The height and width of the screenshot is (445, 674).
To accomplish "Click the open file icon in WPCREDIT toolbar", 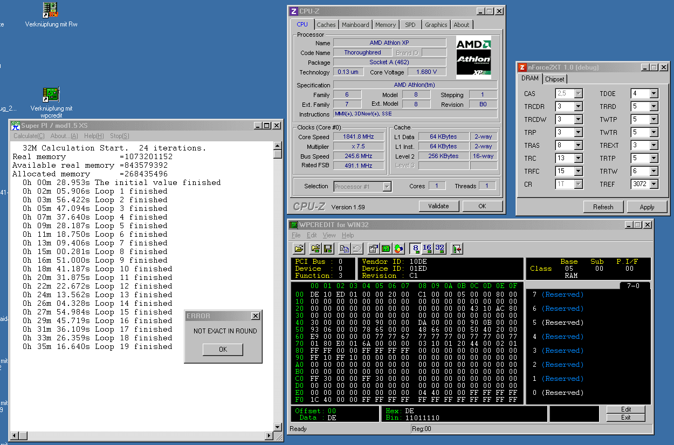I will [x=299, y=249].
